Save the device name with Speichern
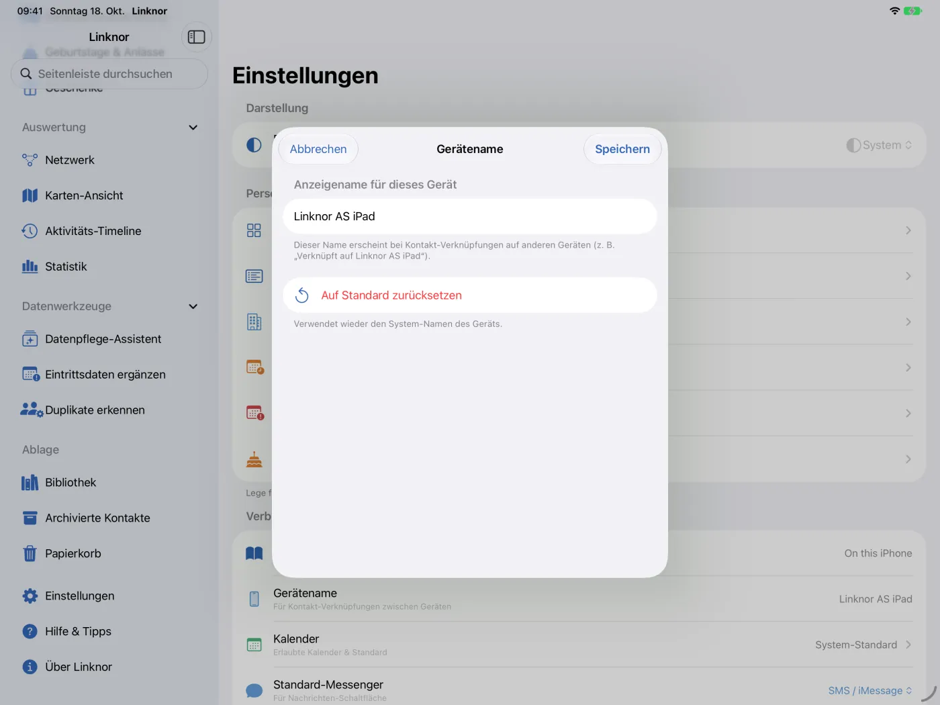The height and width of the screenshot is (705, 940). click(622, 149)
